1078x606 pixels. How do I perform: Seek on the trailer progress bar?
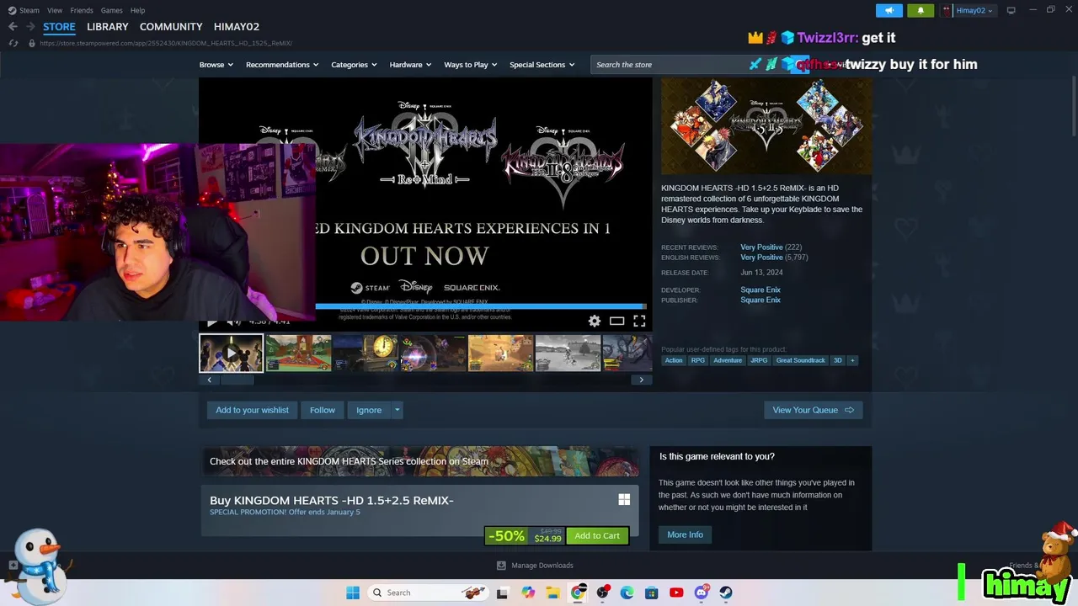[481, 306]
